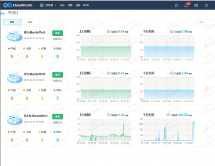The width and height of the screenshot is (215, 166).
Task: Click the RAN-Besteffort uplink delay chart
Action: [106, 130]
